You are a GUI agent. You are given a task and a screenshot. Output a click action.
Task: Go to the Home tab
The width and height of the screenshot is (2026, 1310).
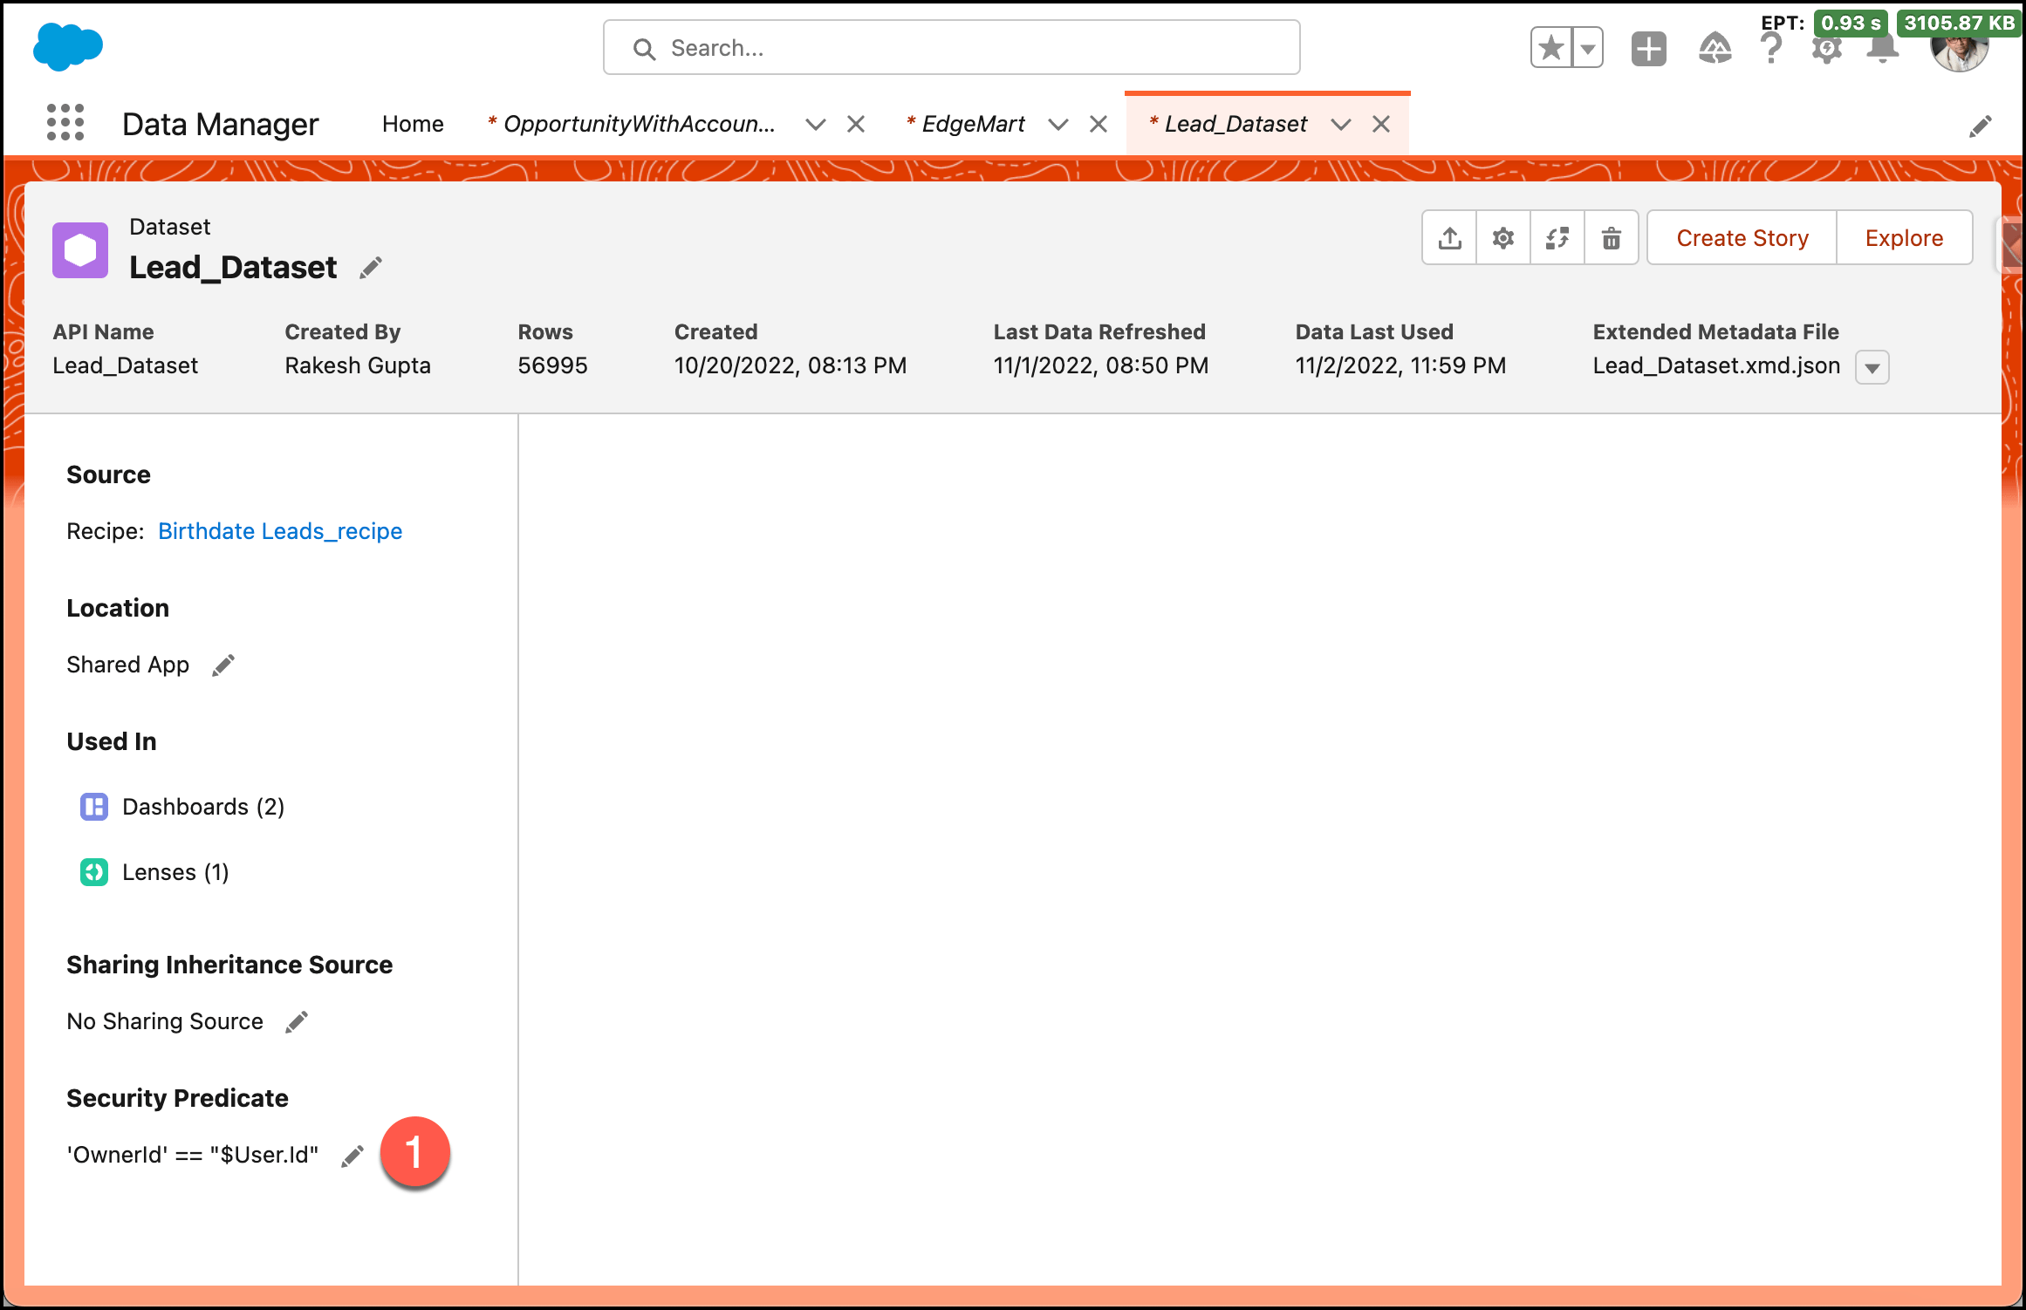tap(413, 125)
